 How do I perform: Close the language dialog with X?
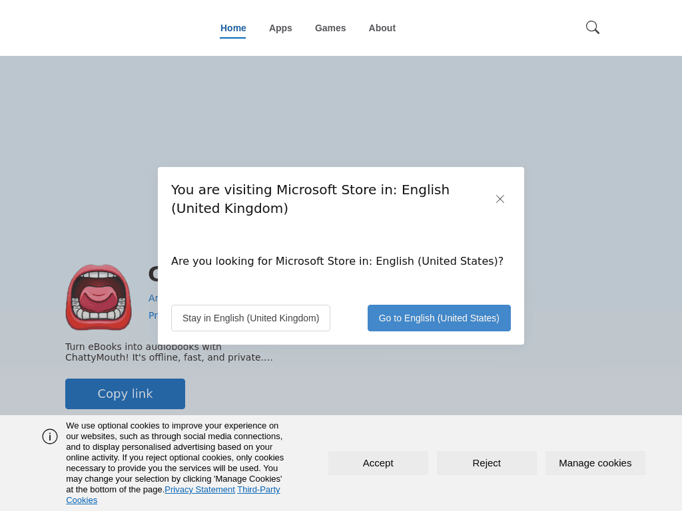click(500, 199)
